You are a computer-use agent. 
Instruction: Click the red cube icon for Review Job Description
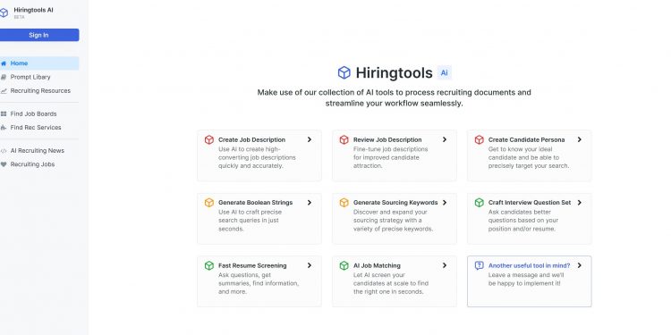344,139
